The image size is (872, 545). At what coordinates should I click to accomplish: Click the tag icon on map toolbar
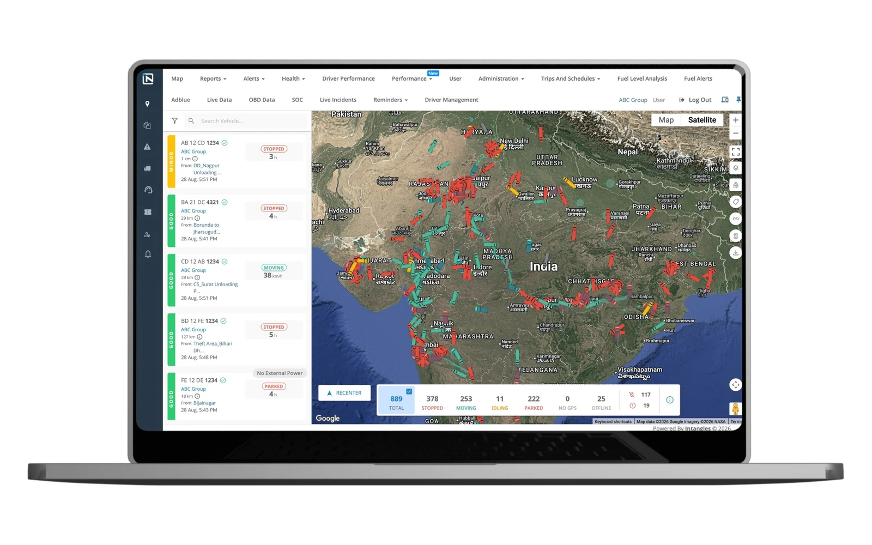pyautogui.click(x=735, y=202)
